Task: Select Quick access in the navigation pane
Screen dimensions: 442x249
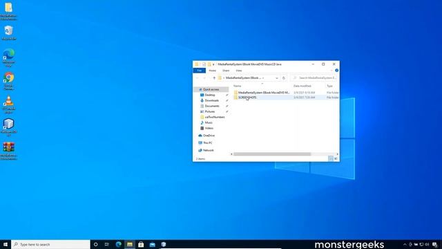Action: click(x=211, y=89)
